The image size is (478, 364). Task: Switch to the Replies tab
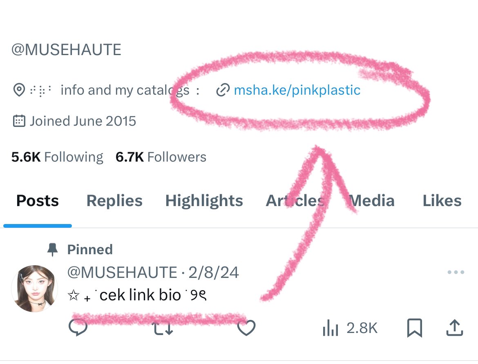pos(114,201)
